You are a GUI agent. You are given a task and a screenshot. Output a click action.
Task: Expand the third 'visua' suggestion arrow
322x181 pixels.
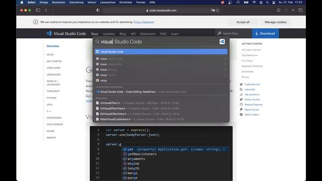point(225,69)
